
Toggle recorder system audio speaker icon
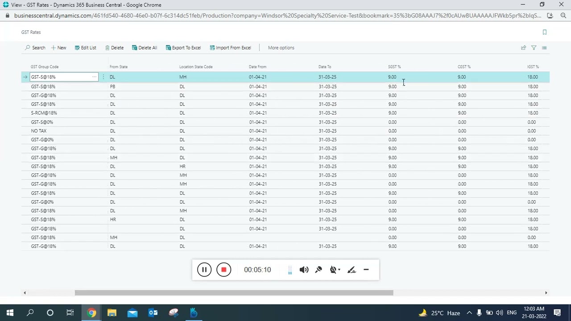[x=304, y=270]
